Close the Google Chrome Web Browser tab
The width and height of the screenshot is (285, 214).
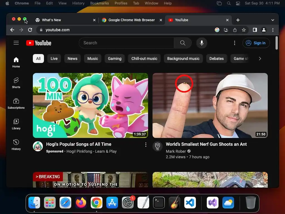click(161, 20)
